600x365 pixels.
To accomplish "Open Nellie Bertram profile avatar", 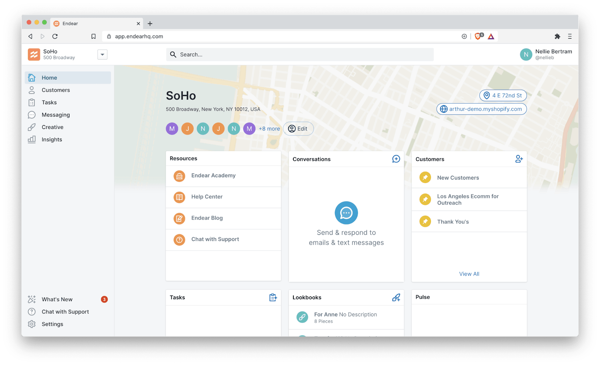I will (526, 54).
